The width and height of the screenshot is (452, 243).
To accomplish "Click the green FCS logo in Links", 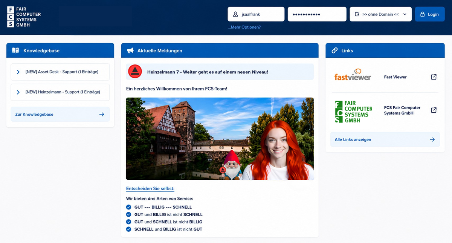I will (353, 112).
